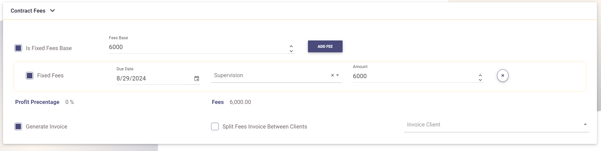Viewport: 601px width, 151px height.
Task: Open the Due Date calendar picker icon
Action: coord(197,78)
